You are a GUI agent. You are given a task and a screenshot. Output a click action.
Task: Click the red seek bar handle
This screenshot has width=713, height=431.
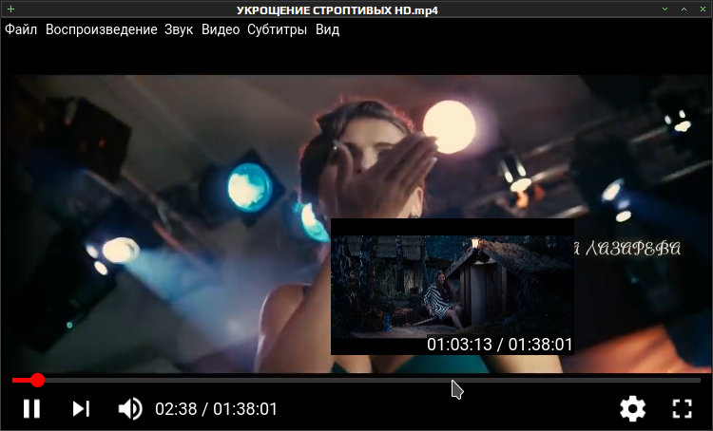tap(37, 380)
